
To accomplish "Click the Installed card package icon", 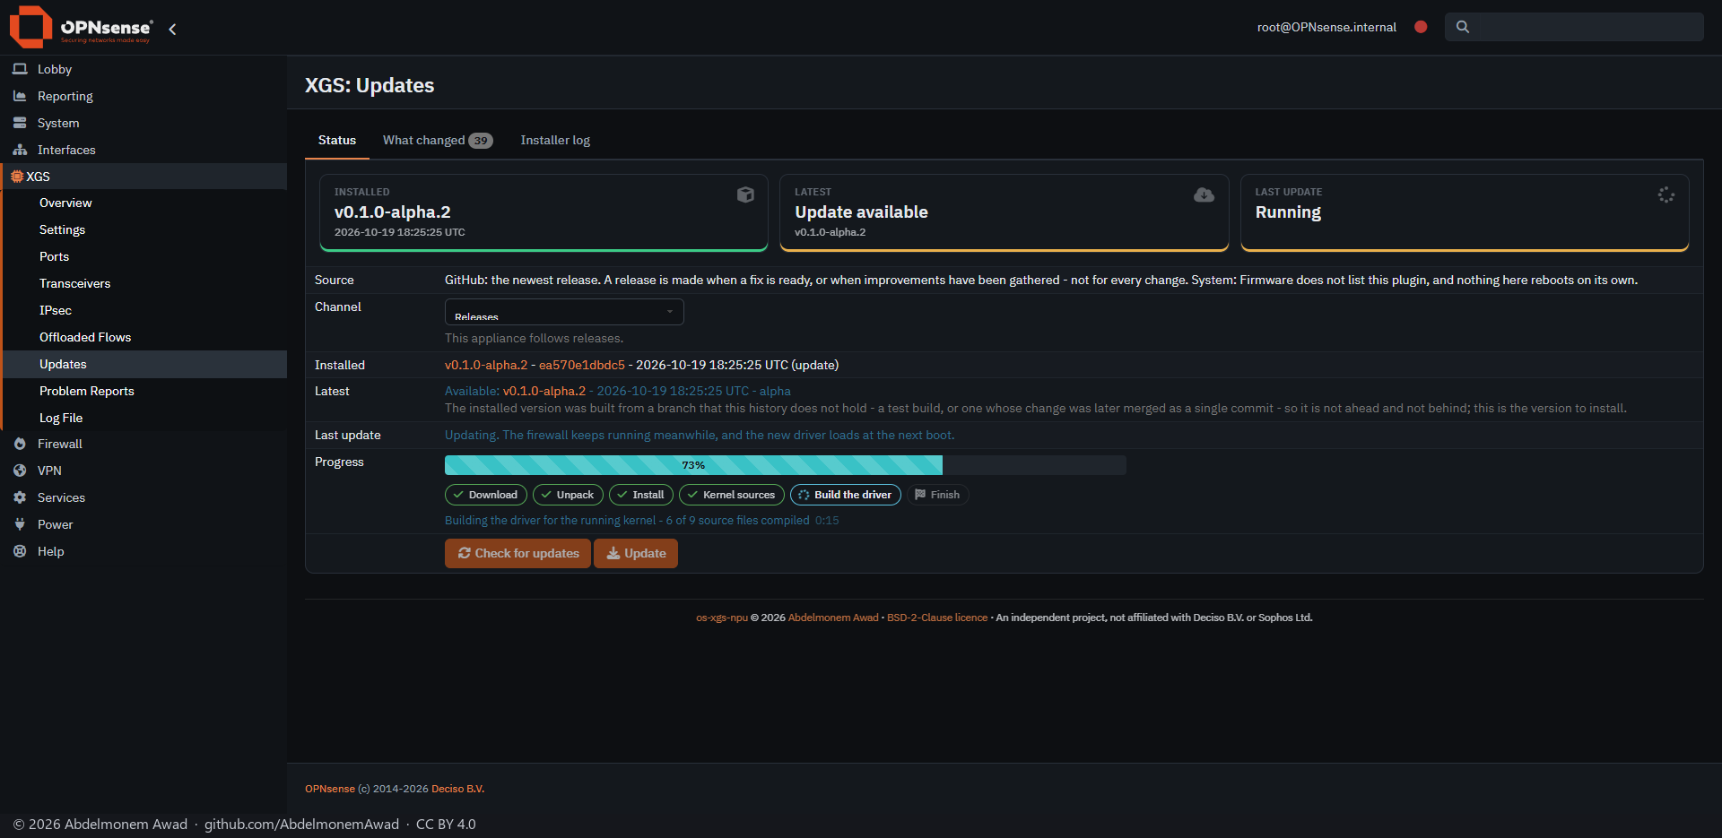I will [x=745, y=194].
